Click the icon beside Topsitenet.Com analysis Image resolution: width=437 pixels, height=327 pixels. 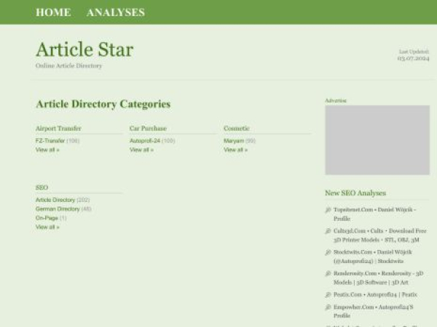(328, 210)
